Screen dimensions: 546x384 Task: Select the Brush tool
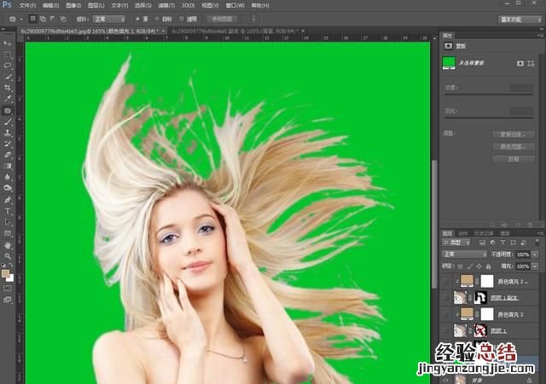[8, 122]
